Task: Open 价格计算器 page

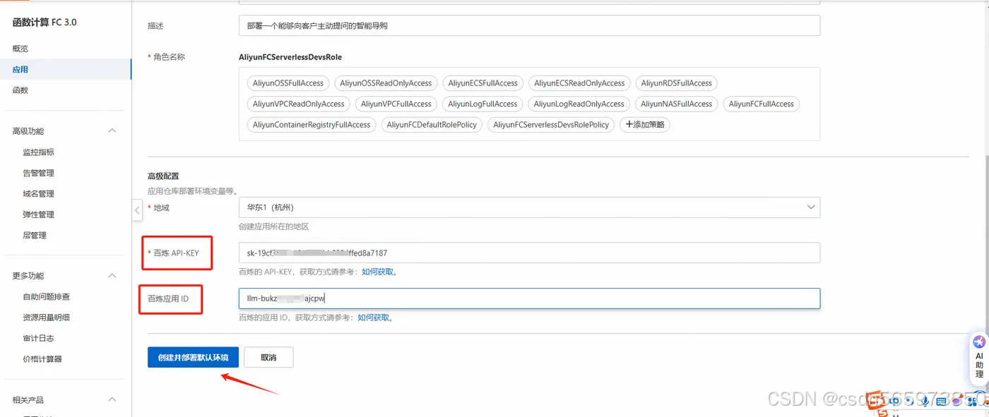Action: pyautogui.click(x=42, y=359)
